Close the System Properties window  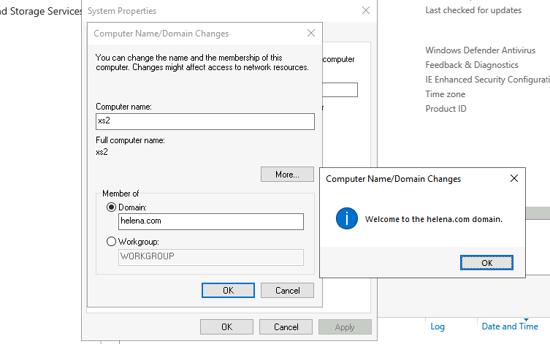(365, 11)
